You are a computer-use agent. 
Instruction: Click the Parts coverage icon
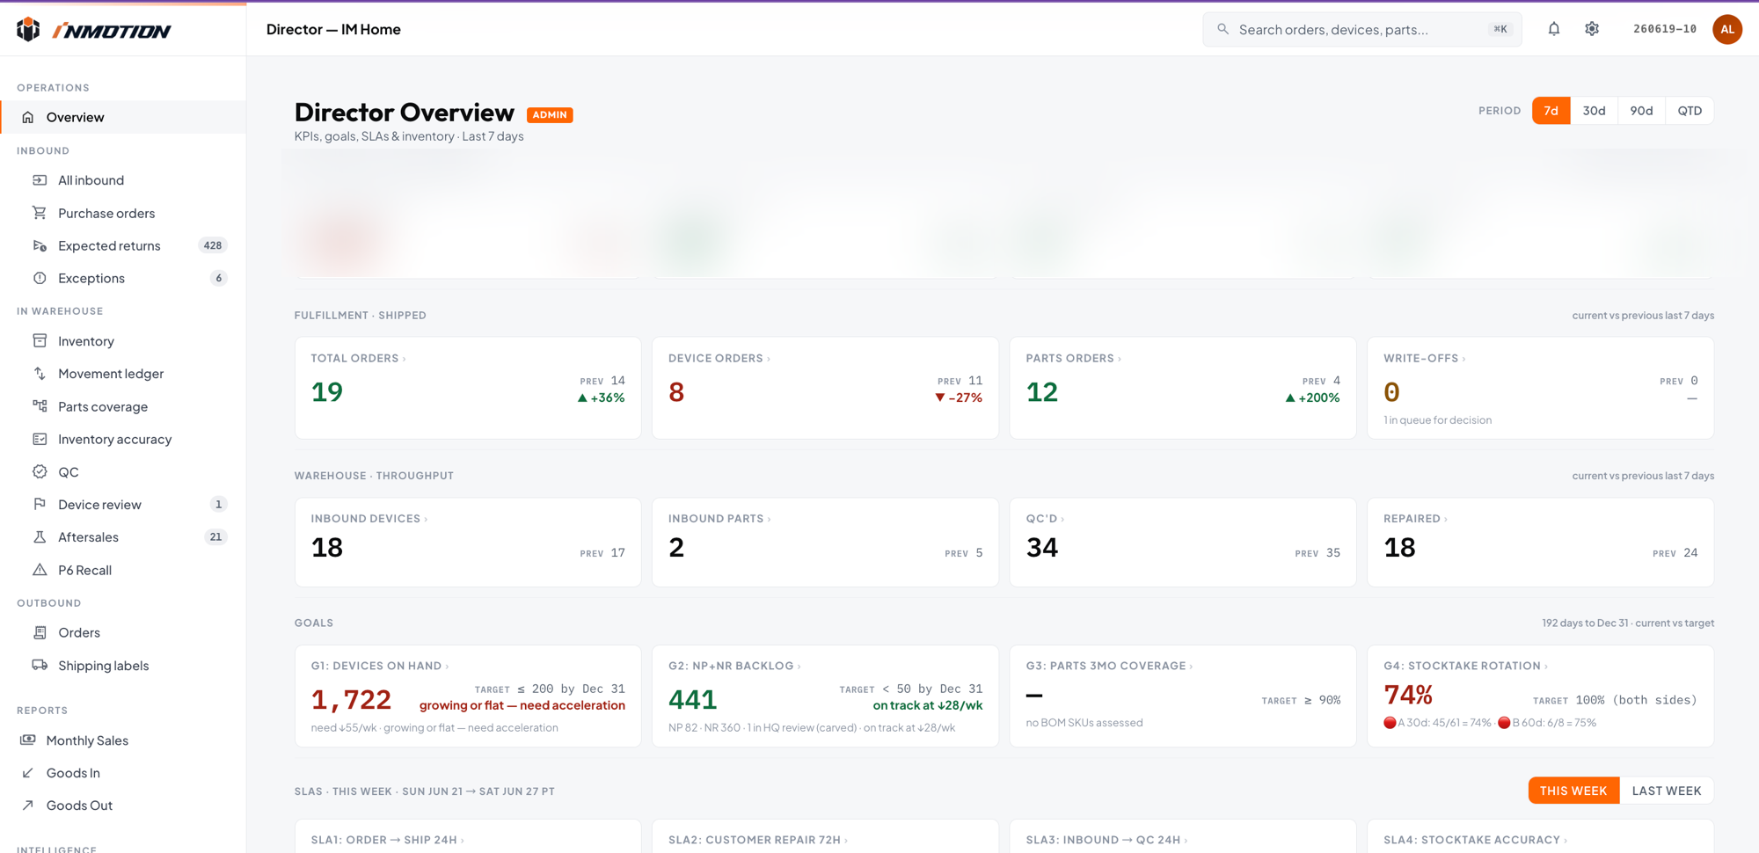tap(40, 406)
